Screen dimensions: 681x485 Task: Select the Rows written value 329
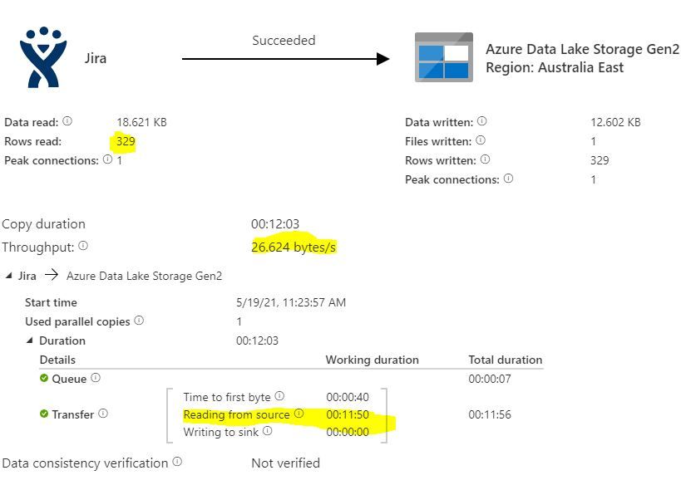(600, 160)
